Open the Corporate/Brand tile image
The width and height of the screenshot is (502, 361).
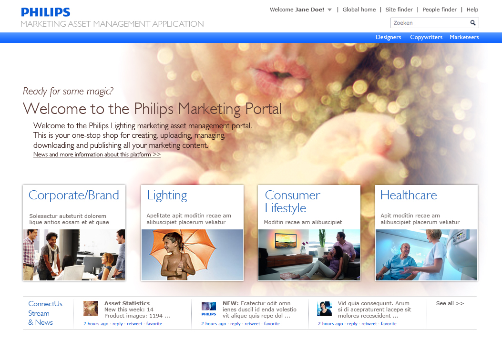point(74,255)
